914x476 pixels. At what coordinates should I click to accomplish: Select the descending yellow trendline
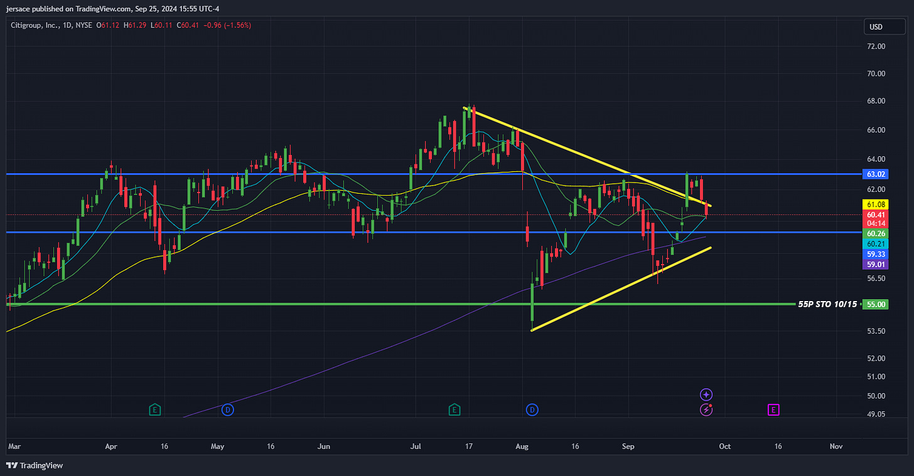[x=587, y=157]
